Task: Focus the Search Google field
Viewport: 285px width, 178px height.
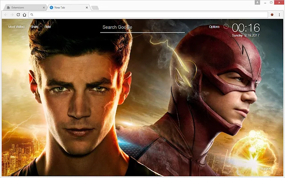Action: pos(142,28)
